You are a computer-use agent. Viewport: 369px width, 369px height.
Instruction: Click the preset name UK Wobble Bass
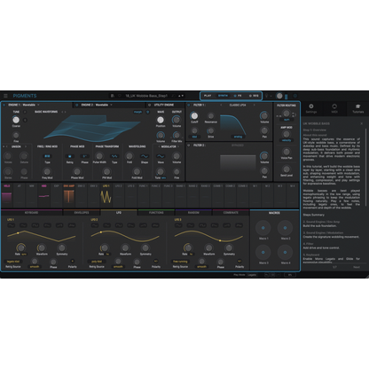146,96
